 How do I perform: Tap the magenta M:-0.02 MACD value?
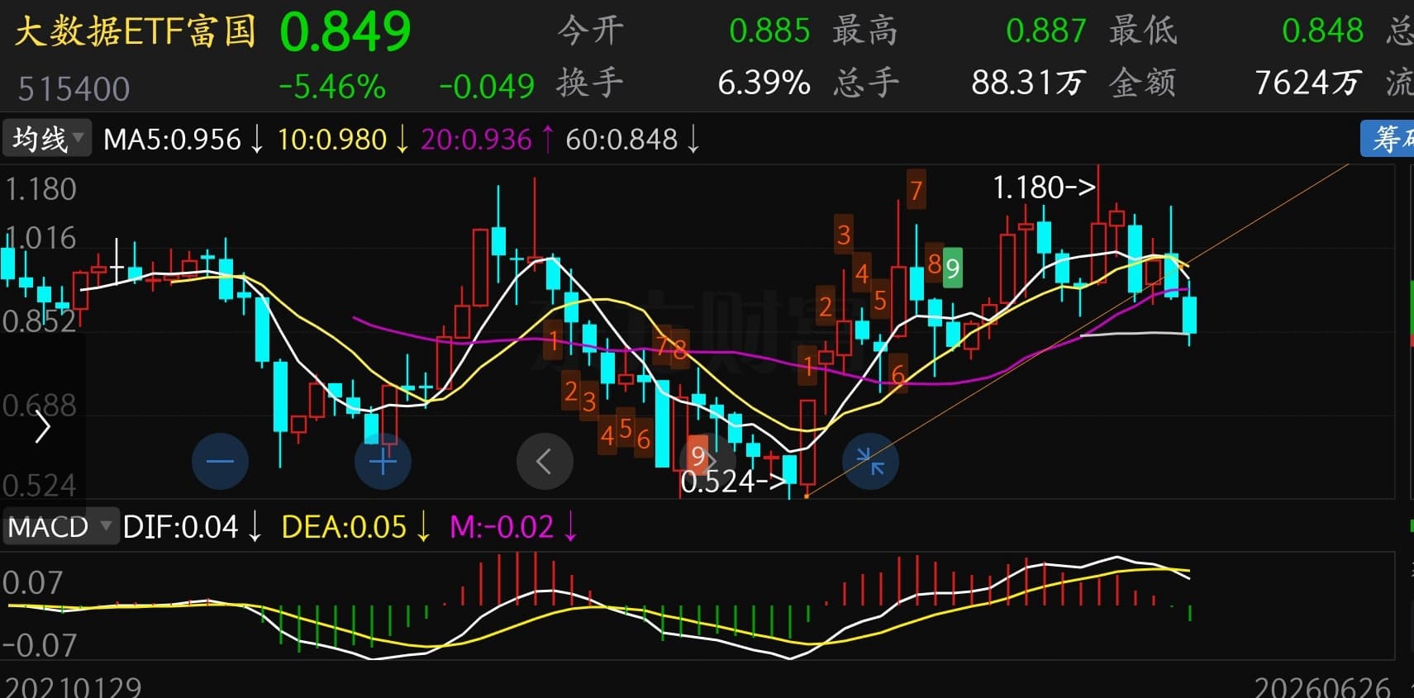tap(512, 527)
